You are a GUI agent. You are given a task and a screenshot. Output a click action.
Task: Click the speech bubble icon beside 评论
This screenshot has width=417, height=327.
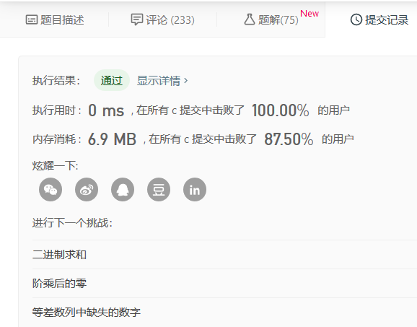click(x=137, y=19)
